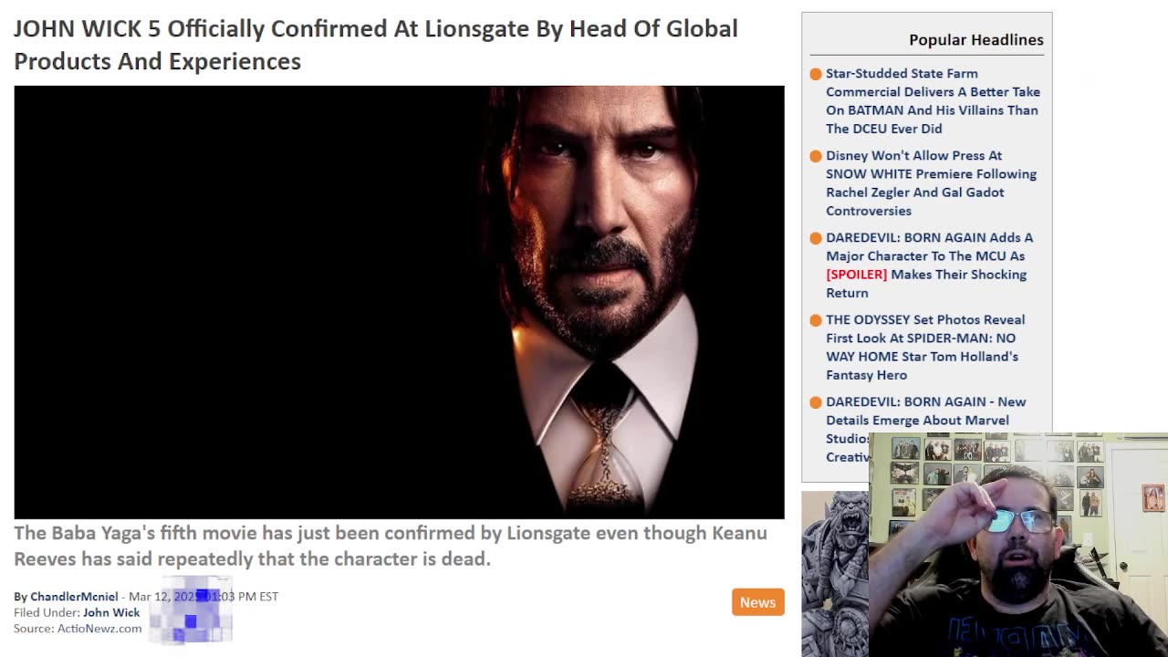The width and height of the screenshot is (1168, 657).
Task: Click orange bullet beside Disney SNOW WHITE headline
Action: tap(816, 156)
